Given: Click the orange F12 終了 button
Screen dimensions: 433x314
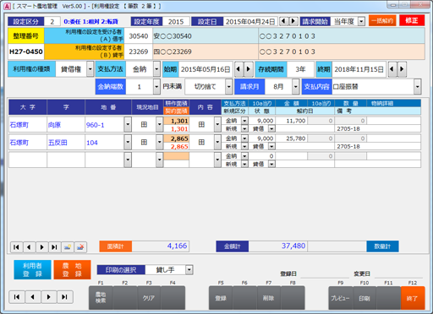Looking at the screenshot, I should (413, 298).
